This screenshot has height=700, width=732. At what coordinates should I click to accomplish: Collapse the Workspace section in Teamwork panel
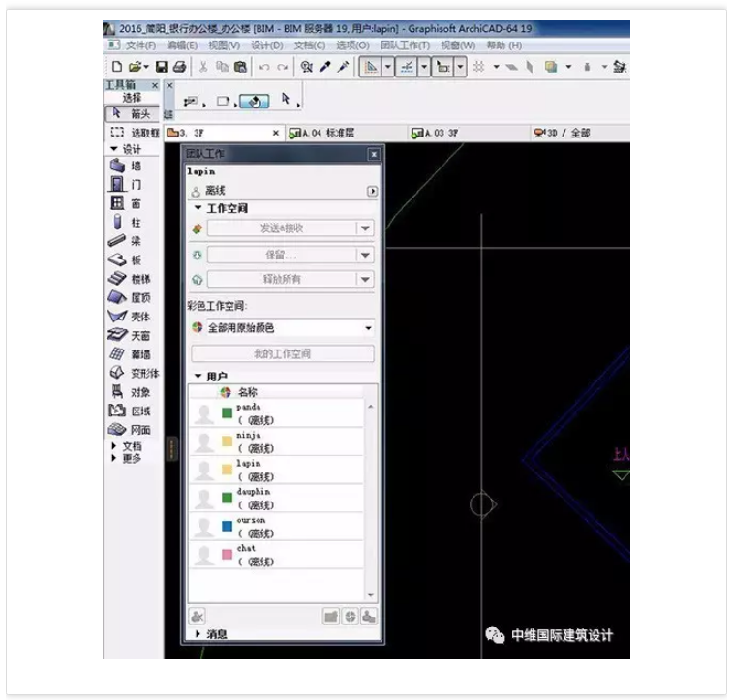[x=198, y=207]
